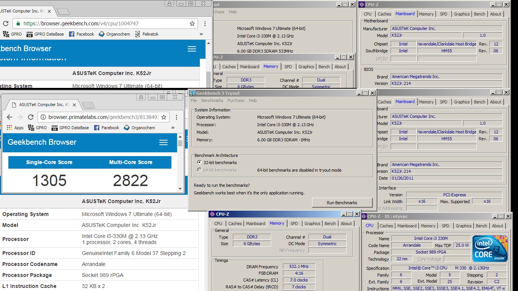Open Facebook bookmark in geekbench.com window

pyautogui.click(x=82, y=34)
